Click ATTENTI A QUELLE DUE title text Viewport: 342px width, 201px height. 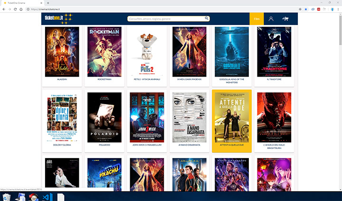click(232, 145)
